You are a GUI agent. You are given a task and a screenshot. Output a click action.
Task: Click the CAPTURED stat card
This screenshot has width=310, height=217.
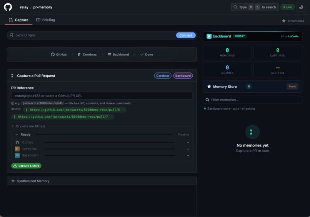pos(278,52)
